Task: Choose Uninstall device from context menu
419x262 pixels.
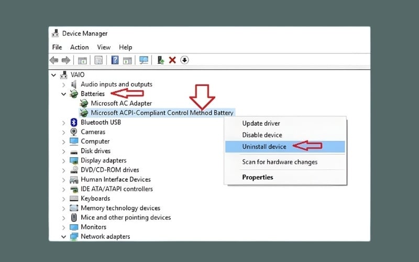Action: [263, 147]
